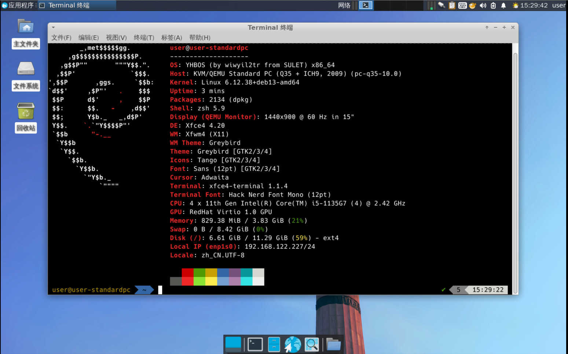Open the folder icon in the dock

coord(333,344)
